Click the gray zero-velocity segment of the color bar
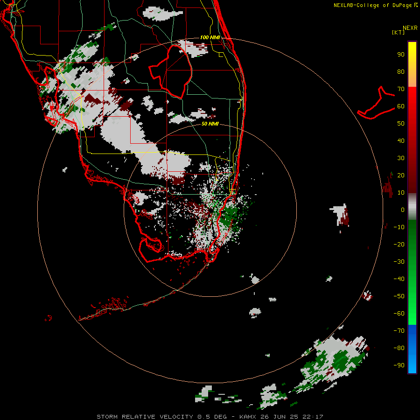Viewport: 420px width, 420px height. pyautogui.click(x=412, y=207)
